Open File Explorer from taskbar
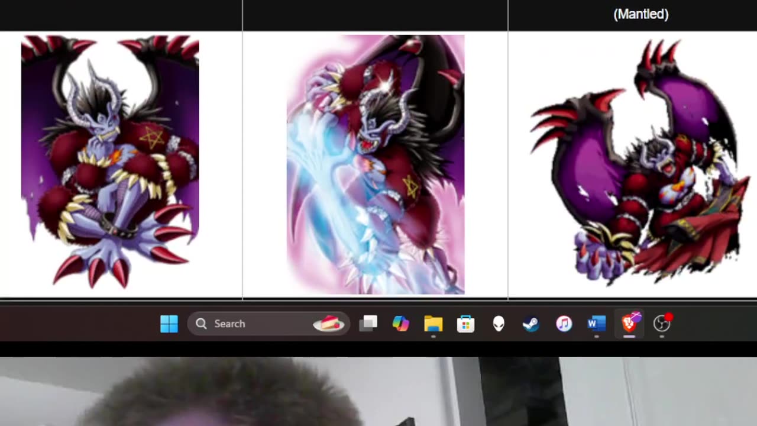 [x=434, y=324]
